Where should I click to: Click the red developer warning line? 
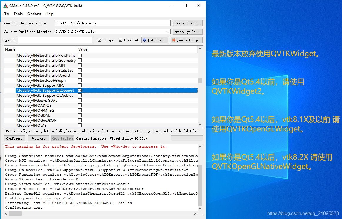click(x=86, y=147)
